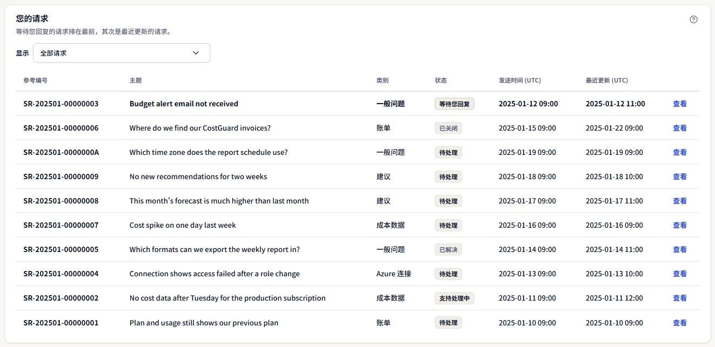Click 待处理 badge in Cost spike row
Screen dimensions: 715x347
[449, 225]
